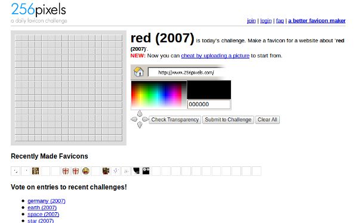The width and height of the screenshot is (358, 223).
Task: Click the shift-pixels-down arrow
Action: tap(140, 125)
